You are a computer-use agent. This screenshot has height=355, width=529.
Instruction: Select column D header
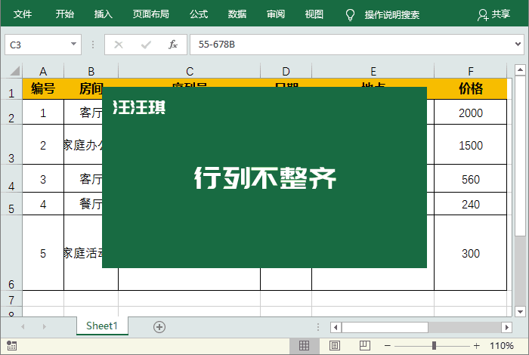(x=286, y=71)
